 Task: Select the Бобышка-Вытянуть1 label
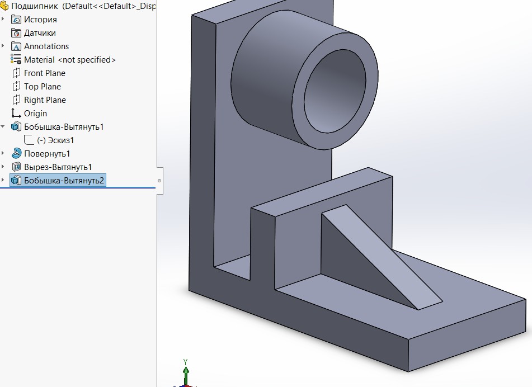(64, 127)
